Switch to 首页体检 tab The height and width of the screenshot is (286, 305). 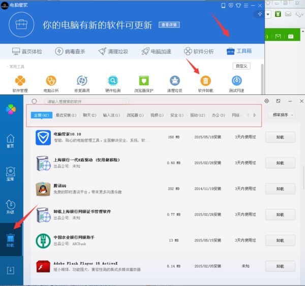27,51
